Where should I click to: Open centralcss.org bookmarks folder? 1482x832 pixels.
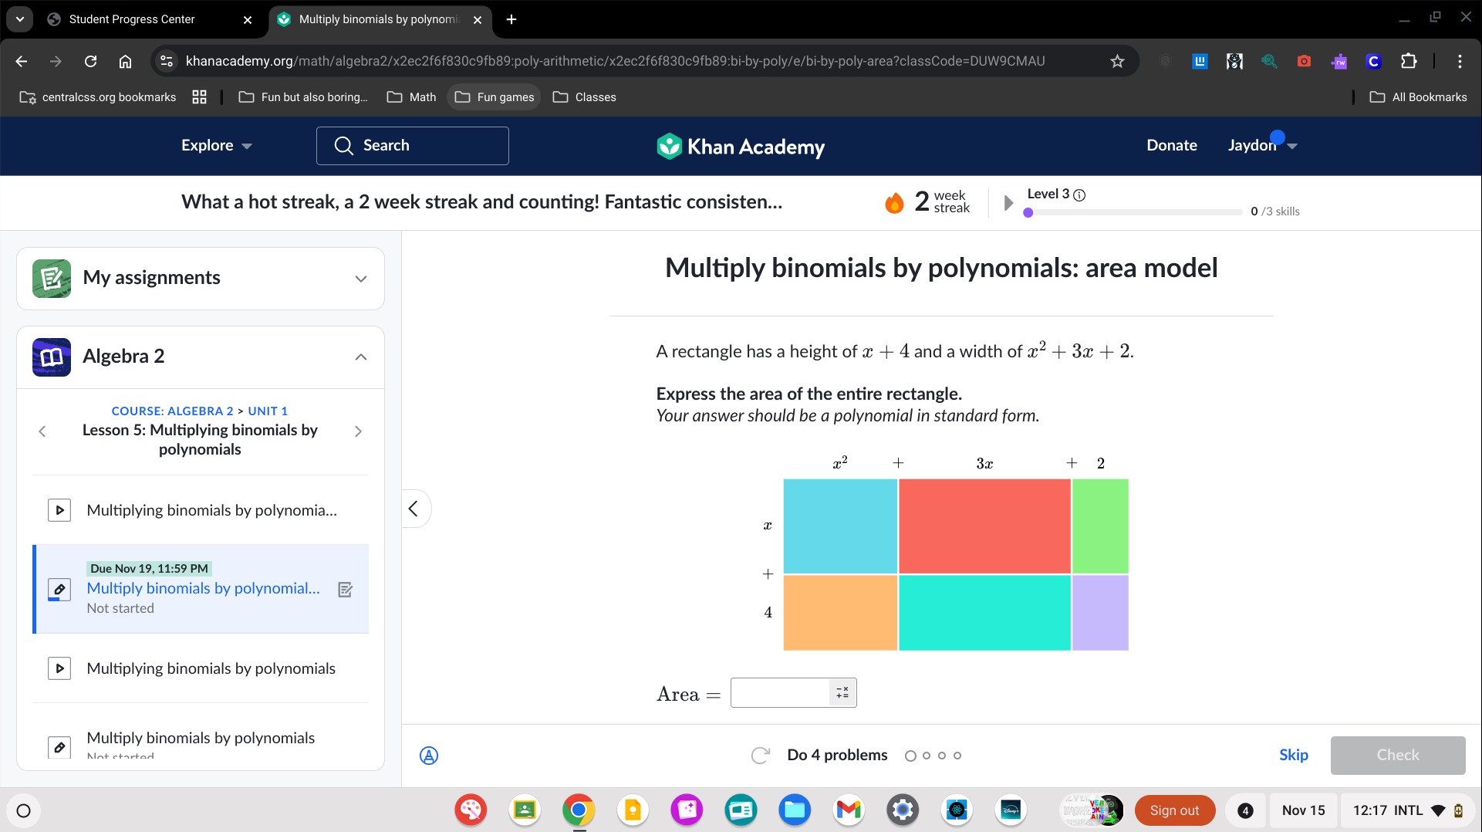pyautogui.click(x=98, y=97)
